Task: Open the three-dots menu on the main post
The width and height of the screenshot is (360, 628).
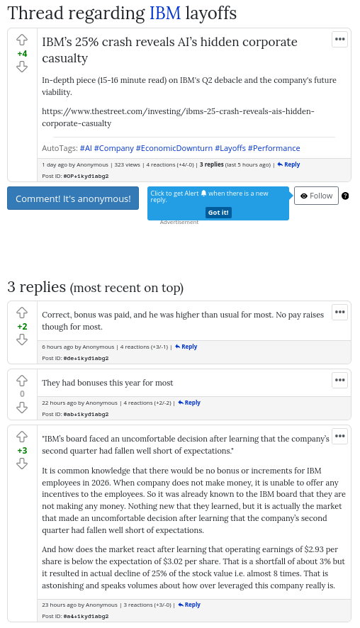Action: tap(339, 39)
